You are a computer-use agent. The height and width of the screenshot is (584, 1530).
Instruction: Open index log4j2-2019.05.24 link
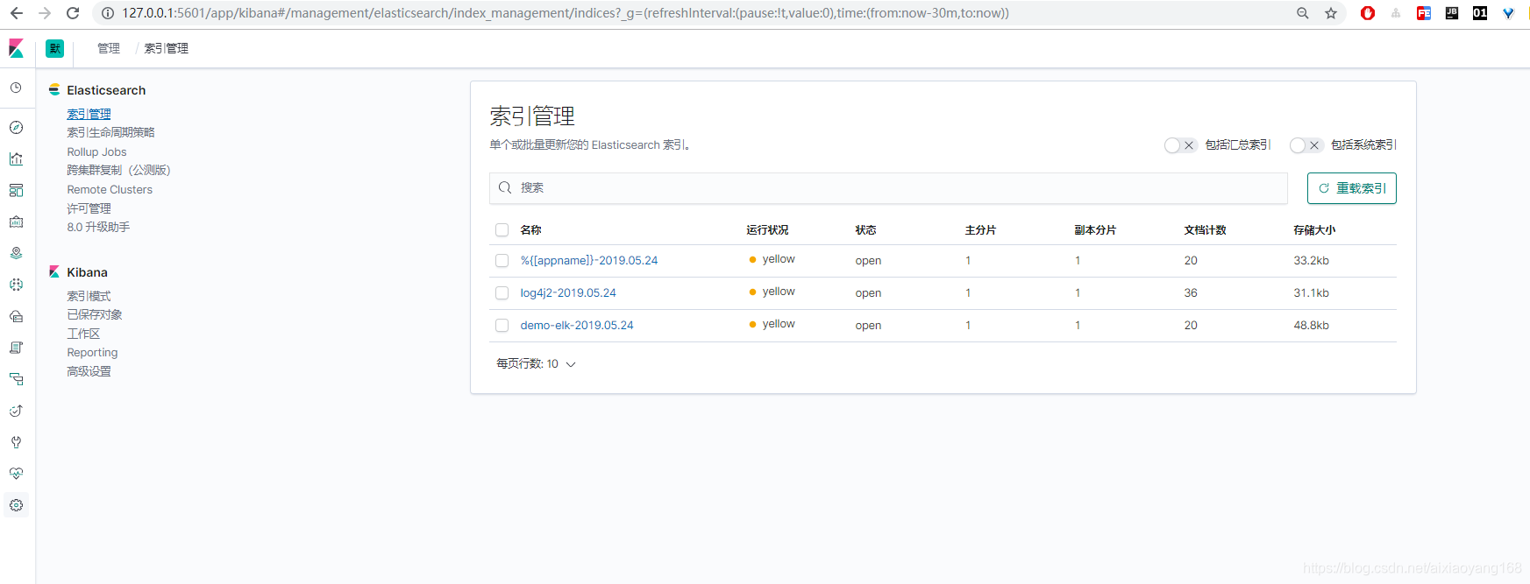(x=568, y=293)
